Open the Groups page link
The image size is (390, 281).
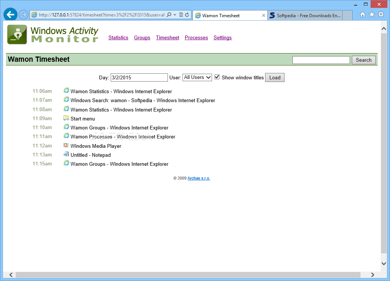pyautogui.click(x=142, y=37)
